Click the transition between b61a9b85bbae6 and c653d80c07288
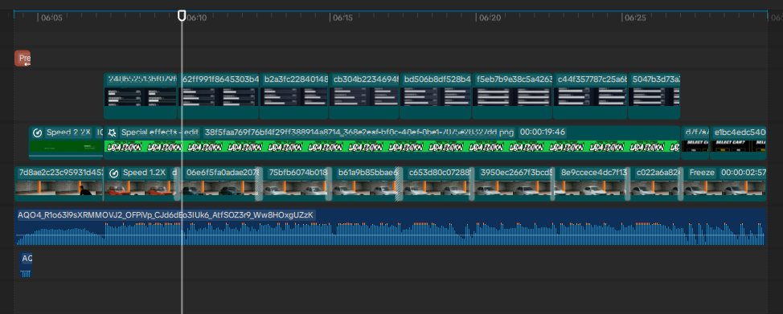This screenshot has height=314, width=783. click(399, 183)
